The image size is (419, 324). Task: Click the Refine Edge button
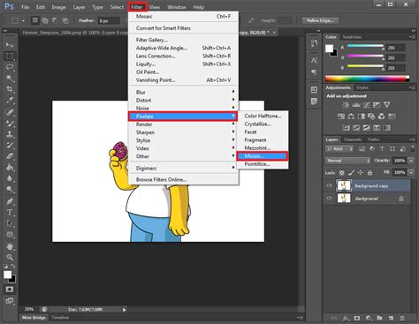pos(320,20)
